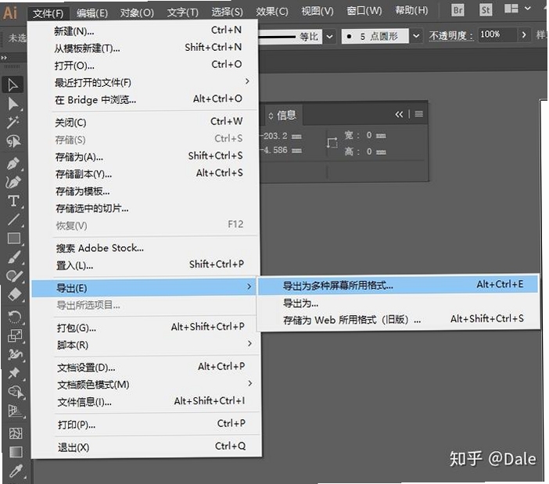Choose 打包(G)... menu item

[x=147, y=328]
